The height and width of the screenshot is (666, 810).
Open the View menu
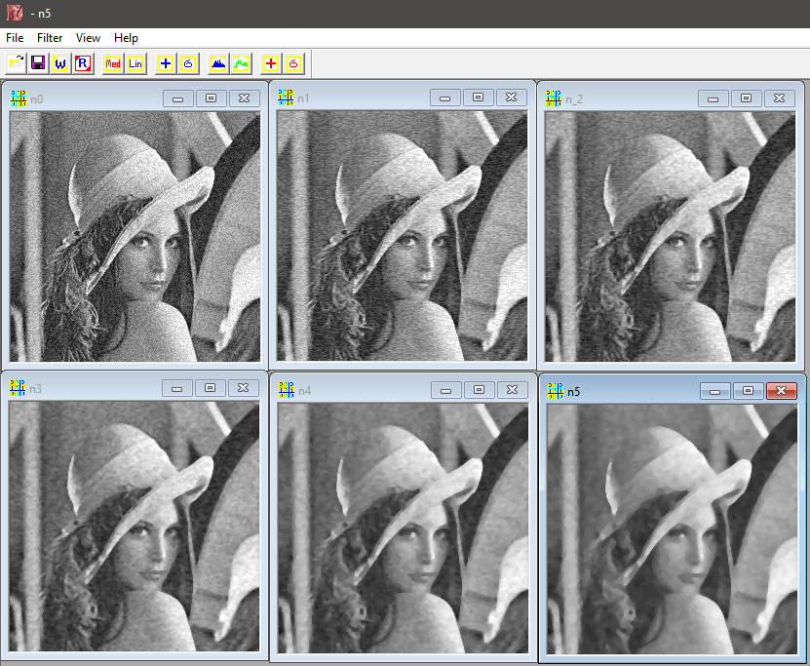[x=88, y=38]
